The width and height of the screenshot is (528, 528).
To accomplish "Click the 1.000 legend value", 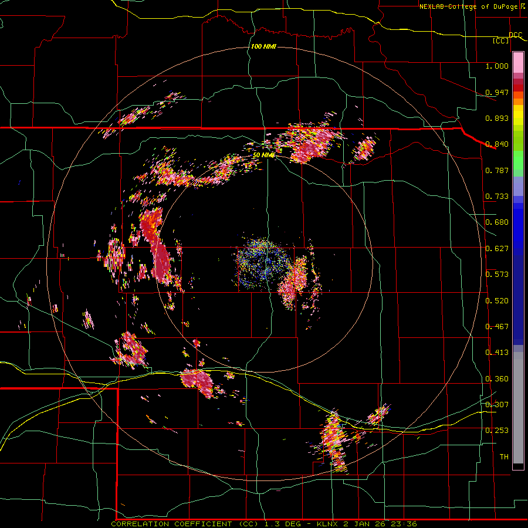I will click(x=497, y=66).
